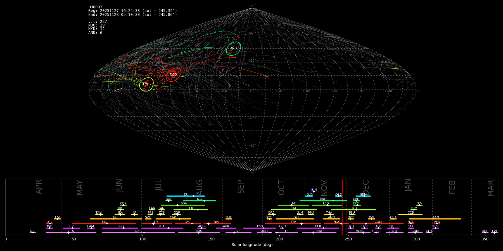
Task: Click the HU0003 station title text
Action: (x=95, y=7)
